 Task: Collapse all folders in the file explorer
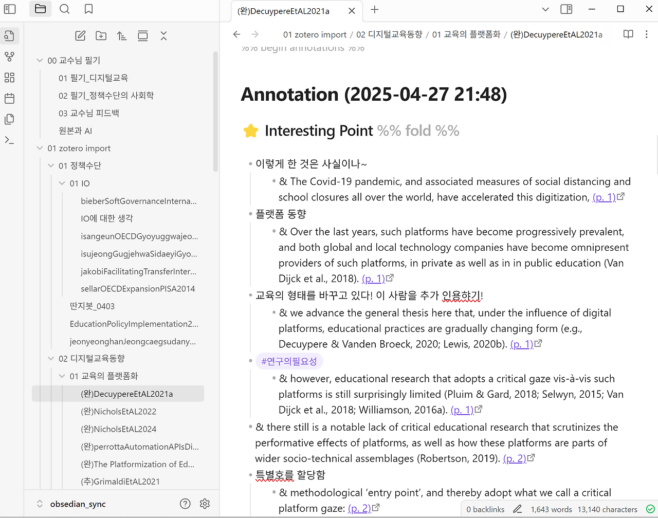pyautogui.click(x=163, y=35)
